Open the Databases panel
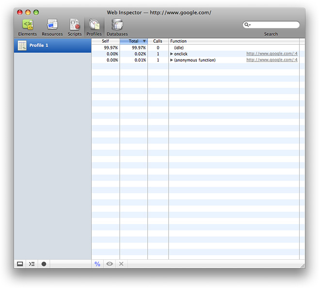This screenshot has width=319, height=288. pyautogui.click(x=117, y=27)
